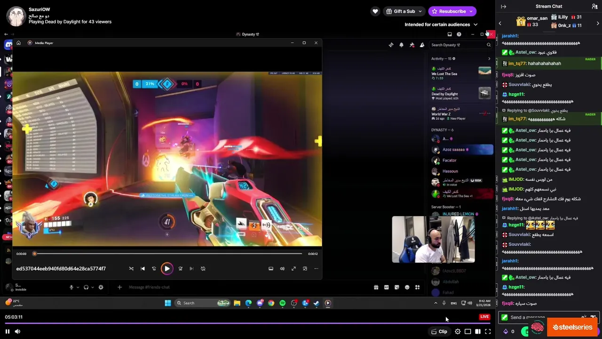
Task: Open the Discord help icon
Action: tap(459, 34)
